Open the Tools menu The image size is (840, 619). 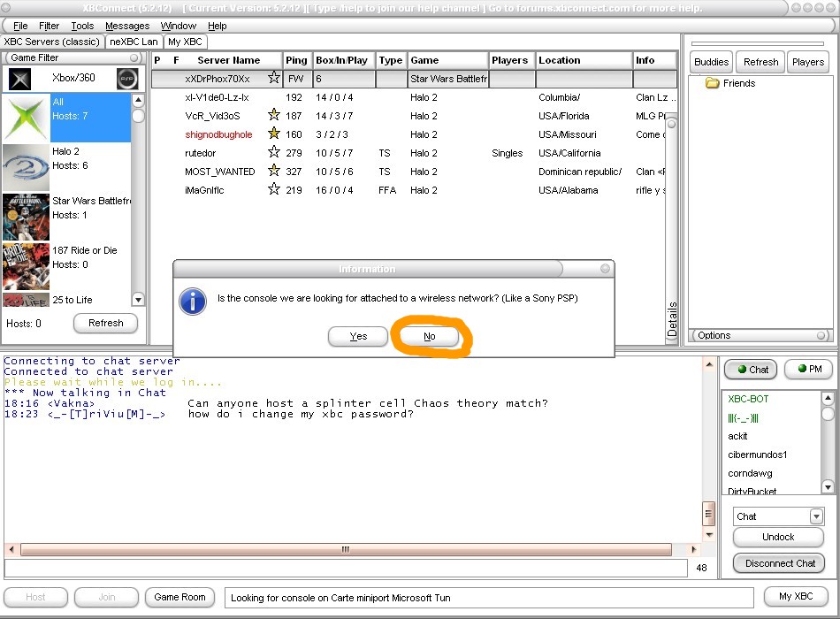click(x=82, y=26)
